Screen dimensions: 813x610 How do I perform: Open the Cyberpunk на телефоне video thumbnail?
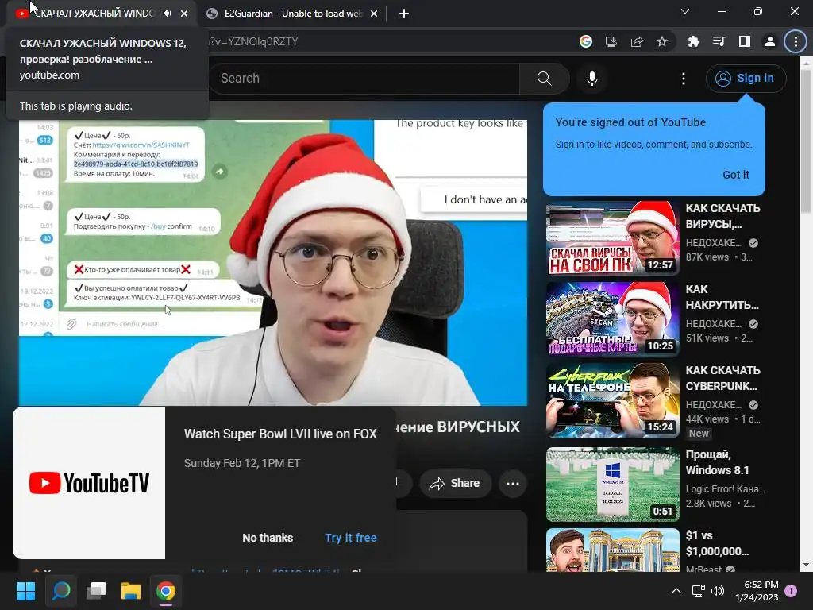pos(612,400)
